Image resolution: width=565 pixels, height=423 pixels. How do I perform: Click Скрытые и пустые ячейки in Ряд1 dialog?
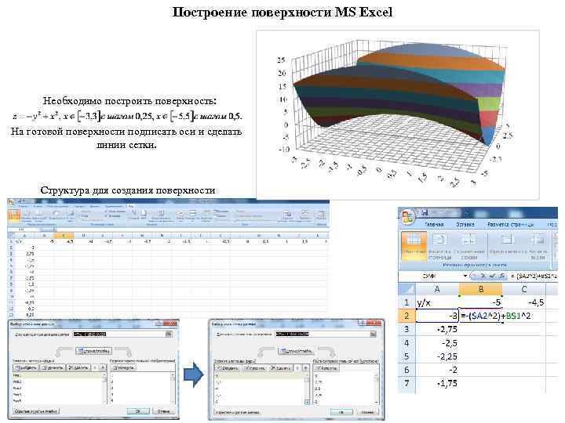coord(36,410)
